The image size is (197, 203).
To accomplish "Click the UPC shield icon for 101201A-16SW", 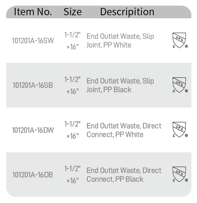I will click(x=180, y=40).
